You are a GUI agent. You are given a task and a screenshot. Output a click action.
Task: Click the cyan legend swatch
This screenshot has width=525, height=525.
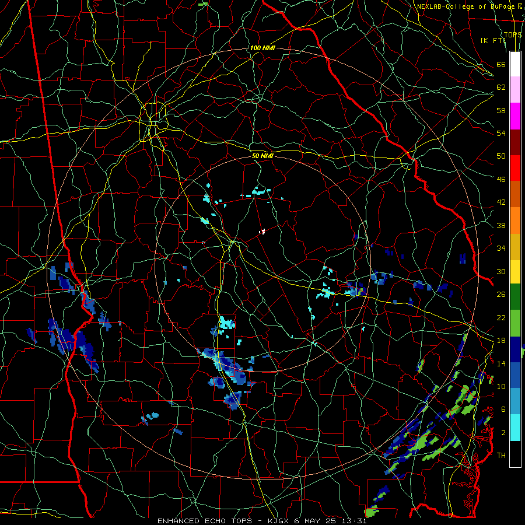tap(515, 428)
